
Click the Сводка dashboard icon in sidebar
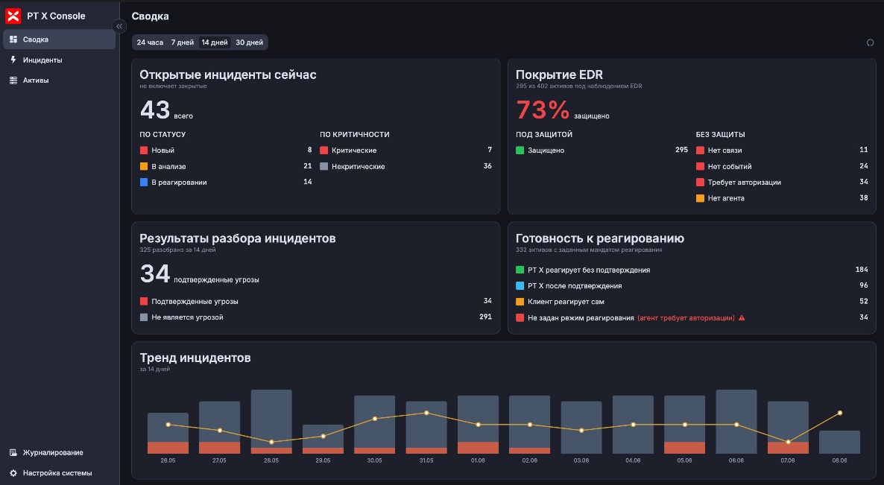click(x=13, y=39)
